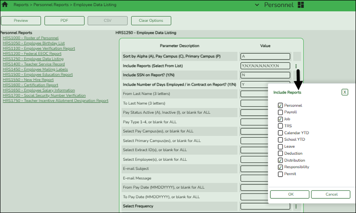The image size is (356, 213).
Task: Open HRS1400 - Teacher Service Record
Action: point(34,64)
